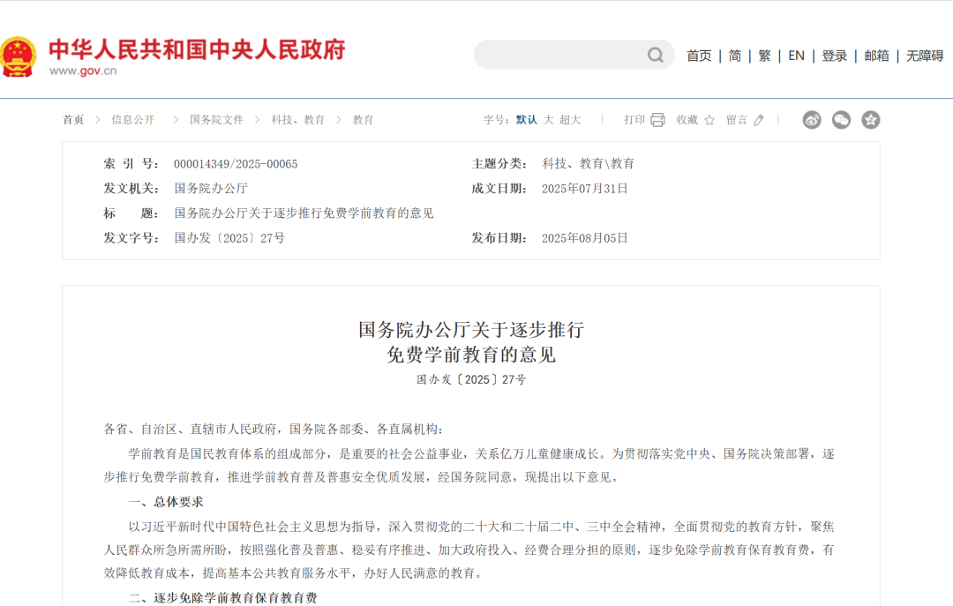Open 信息公开 breadcrumb
The width and height of the screenshot is (953, 606).
[x=132, y=120]
